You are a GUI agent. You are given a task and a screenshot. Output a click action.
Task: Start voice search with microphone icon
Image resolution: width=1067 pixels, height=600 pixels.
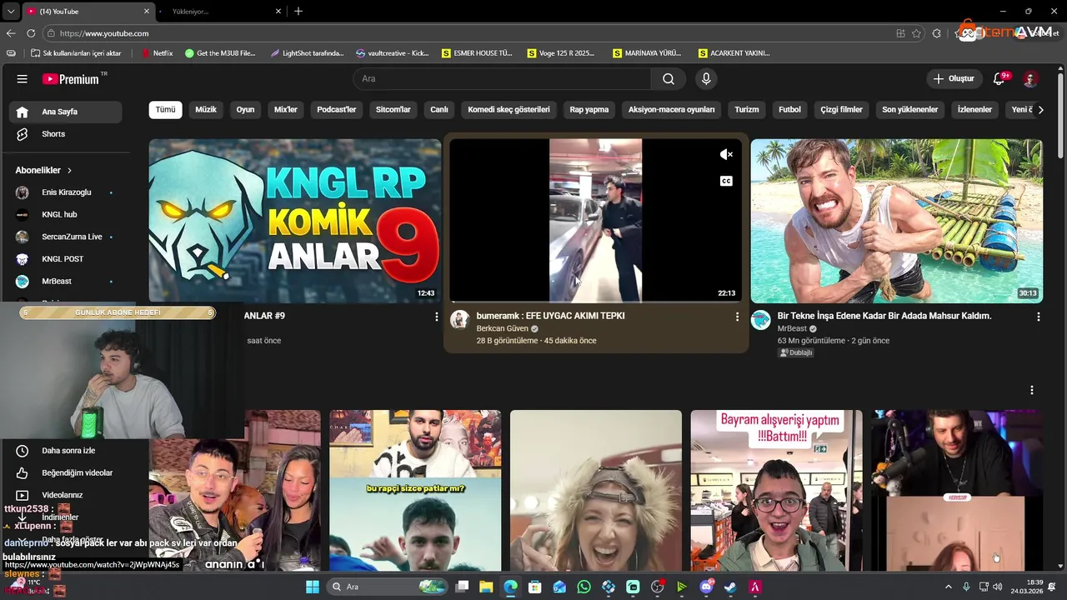point(706,79)
